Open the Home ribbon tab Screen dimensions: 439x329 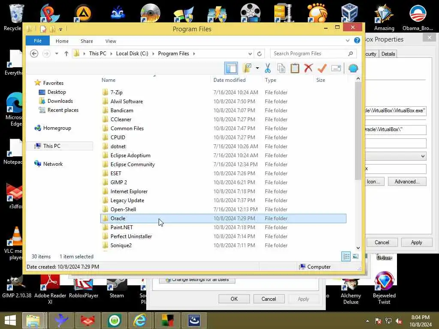click(62, 41)
